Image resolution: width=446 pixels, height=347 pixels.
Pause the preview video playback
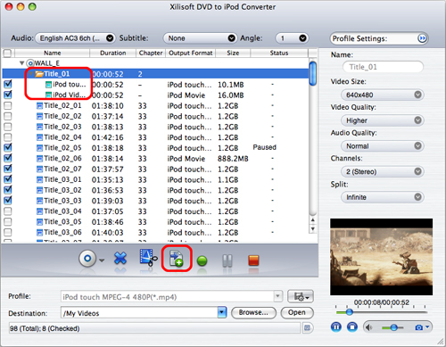(x=336, y=327)
